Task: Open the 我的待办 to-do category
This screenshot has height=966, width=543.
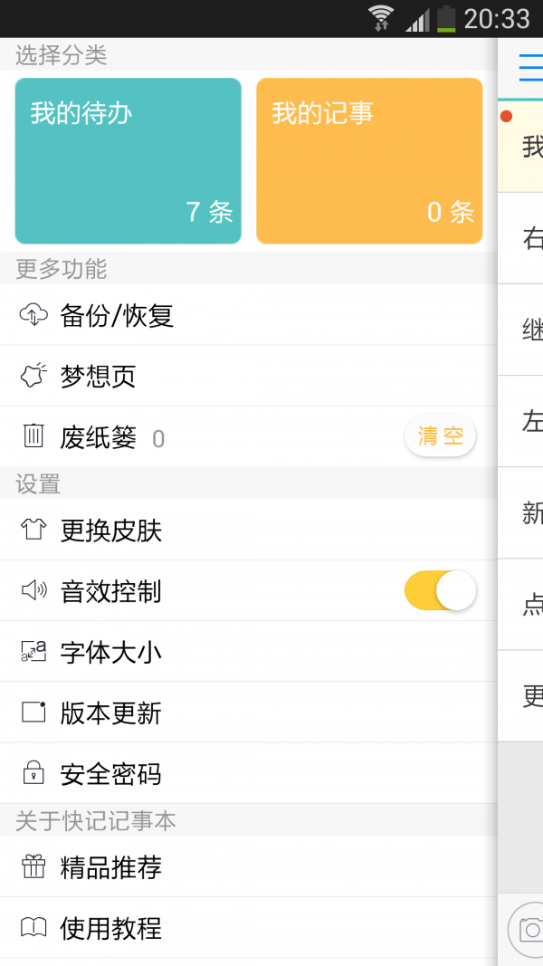Action: point(129,161)
